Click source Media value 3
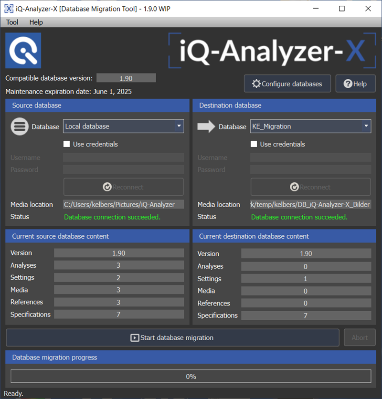Viewport: 382px width, 399px height. pyautogui.click(x=119, y=290)
